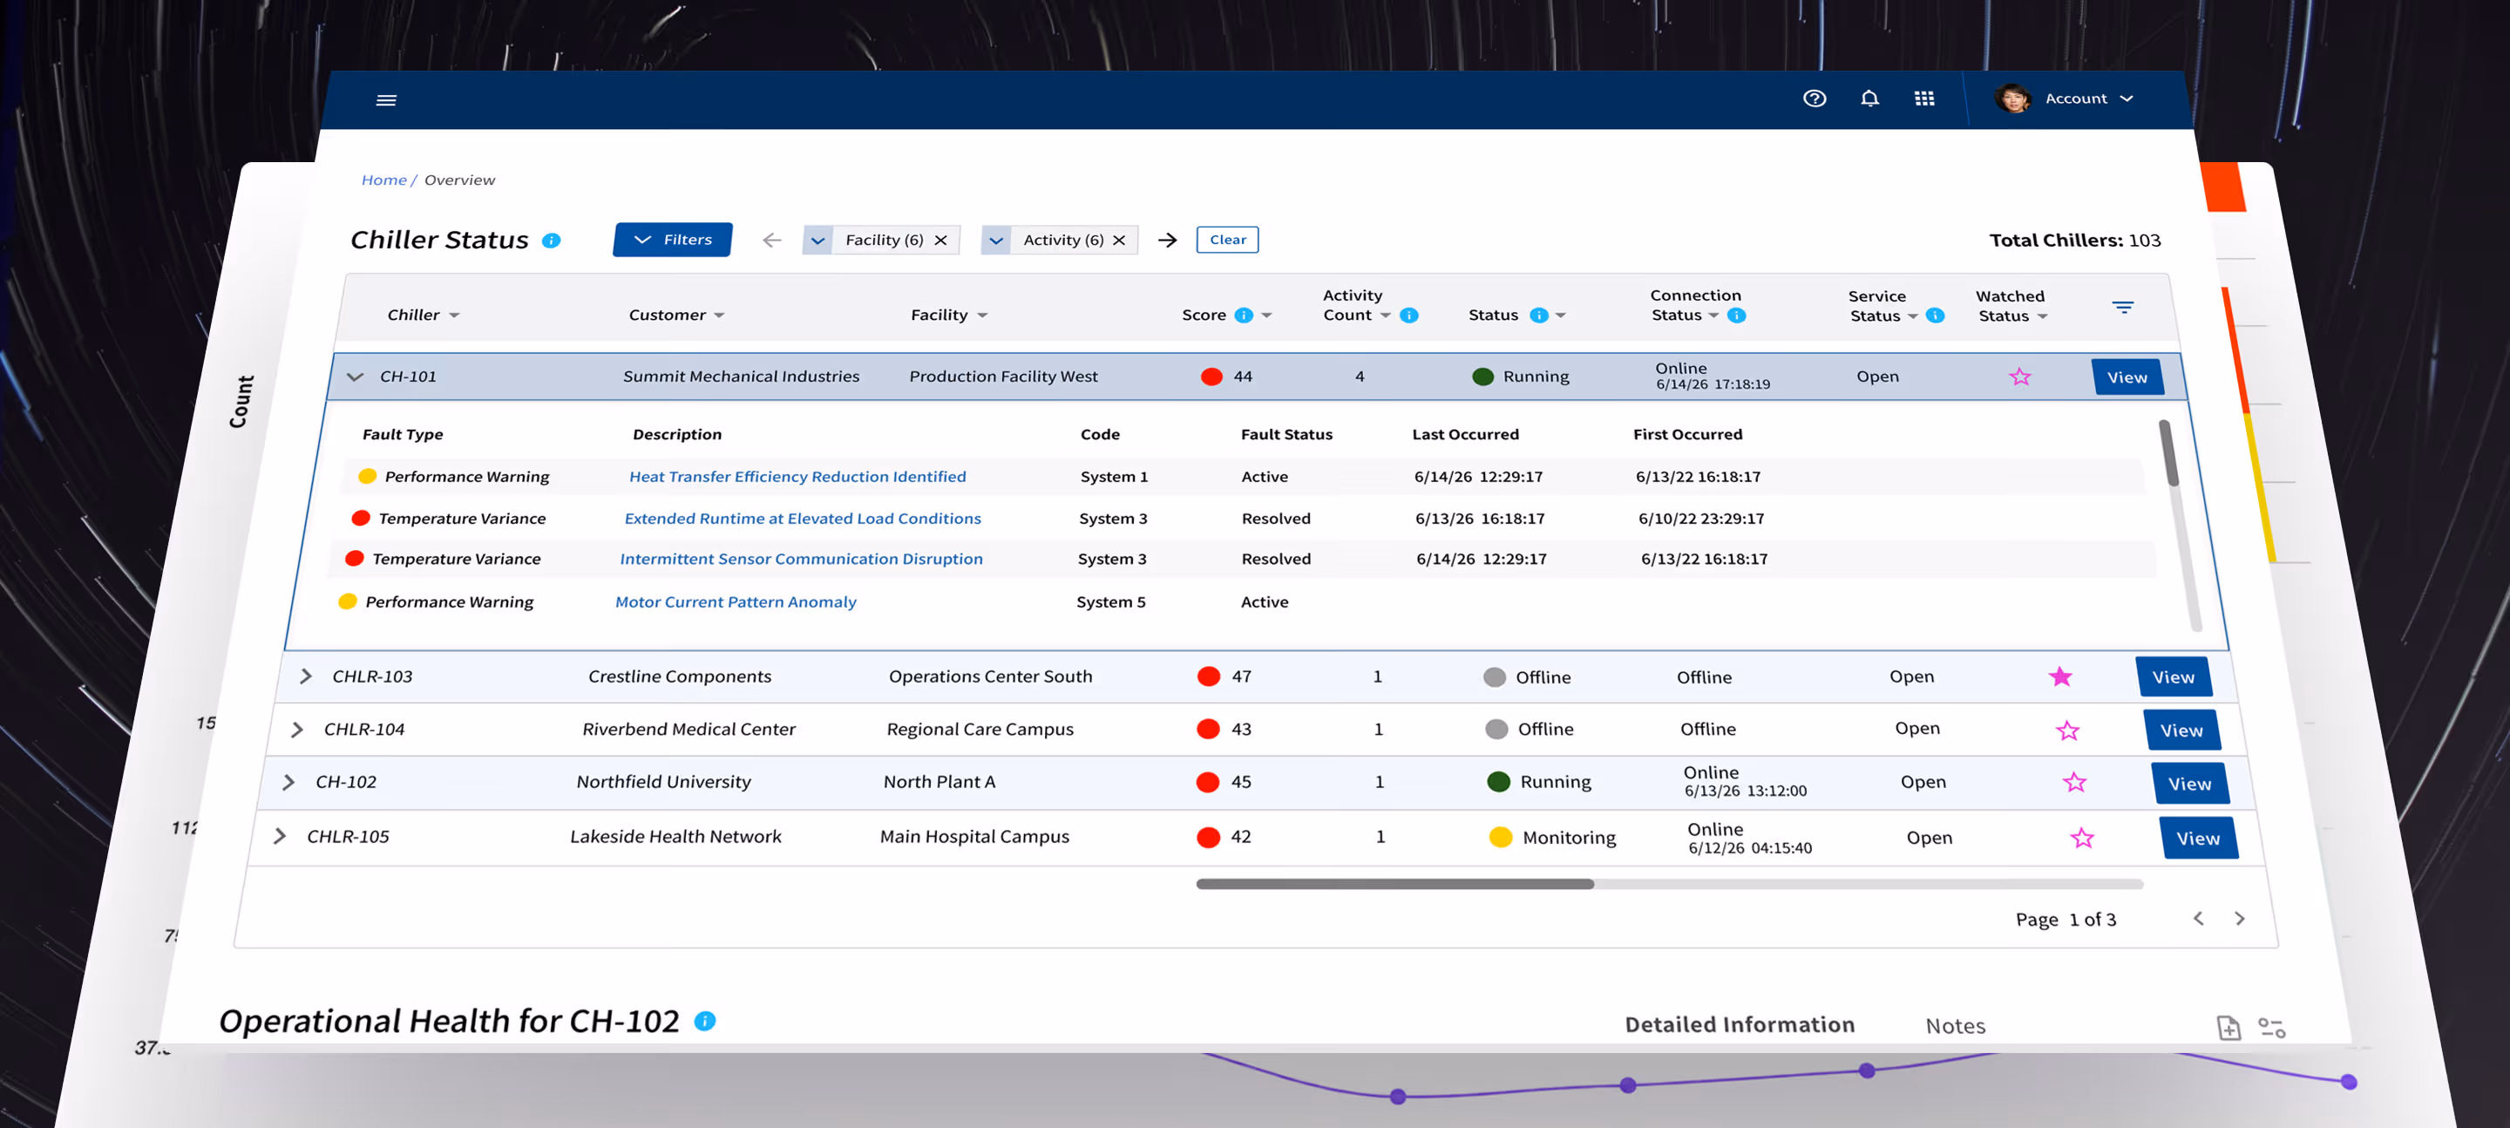2510x1128 pixels.
Task: Click the add document export icon
Action: pos(2228,1028)
